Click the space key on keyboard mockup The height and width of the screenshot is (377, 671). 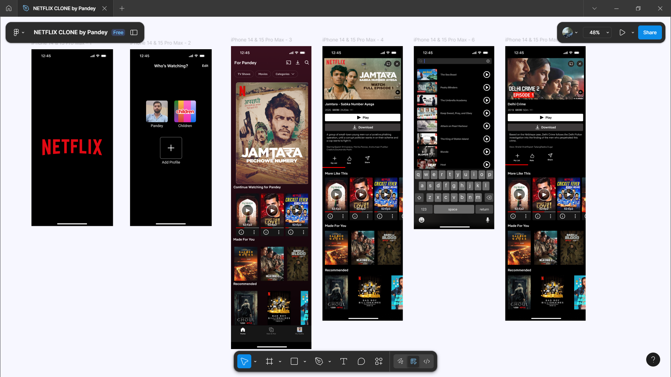tap(454, 209)
